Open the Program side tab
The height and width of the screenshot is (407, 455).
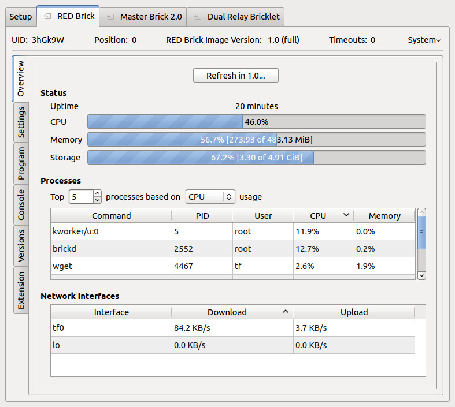coord(21,163)
